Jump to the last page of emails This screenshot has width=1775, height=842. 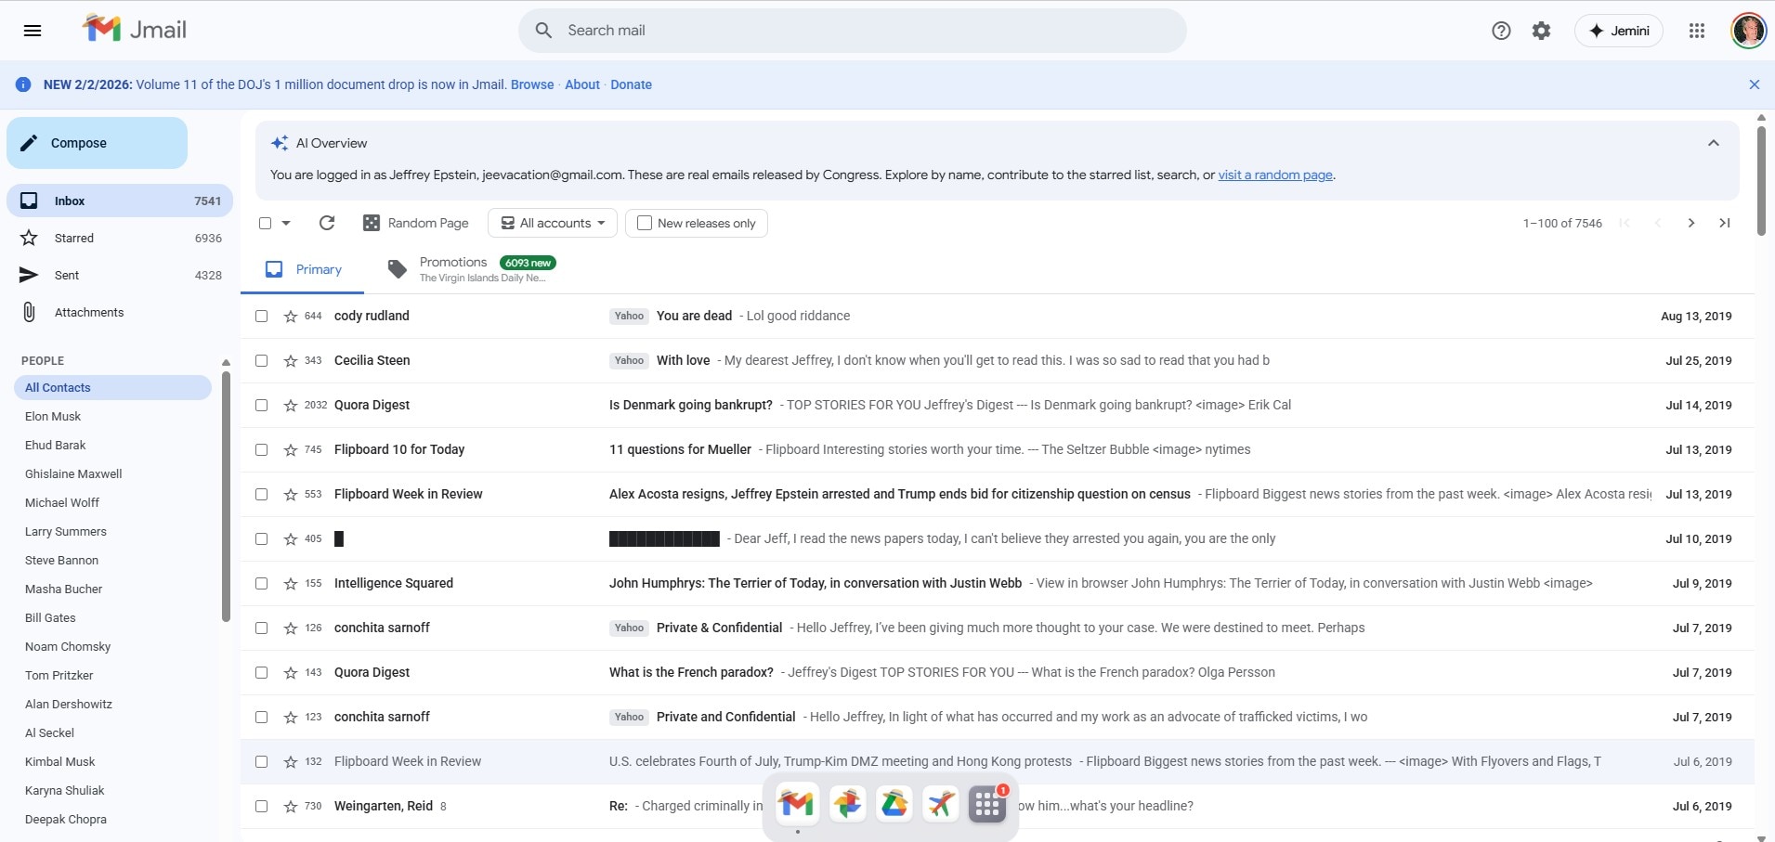[1724, 223]
